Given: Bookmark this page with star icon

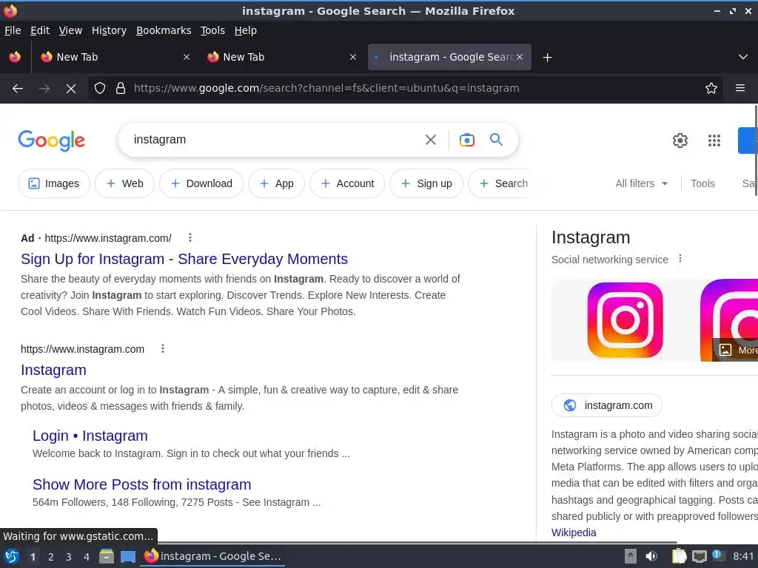Looking at the screenshot, I should click(x=711, y=89).
